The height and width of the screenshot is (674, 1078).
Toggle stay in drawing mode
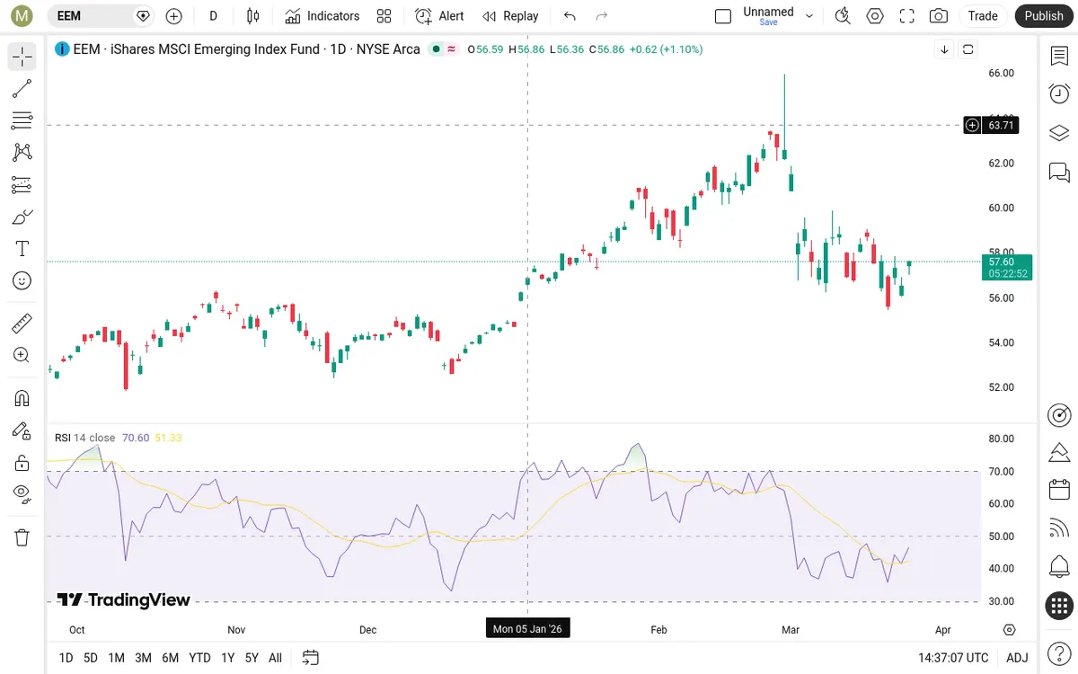(22, 430)
